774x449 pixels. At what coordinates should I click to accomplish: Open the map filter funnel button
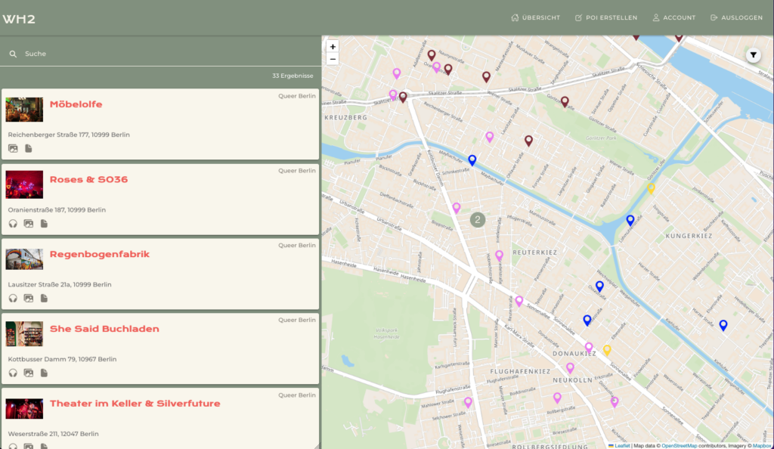point(754,54)
